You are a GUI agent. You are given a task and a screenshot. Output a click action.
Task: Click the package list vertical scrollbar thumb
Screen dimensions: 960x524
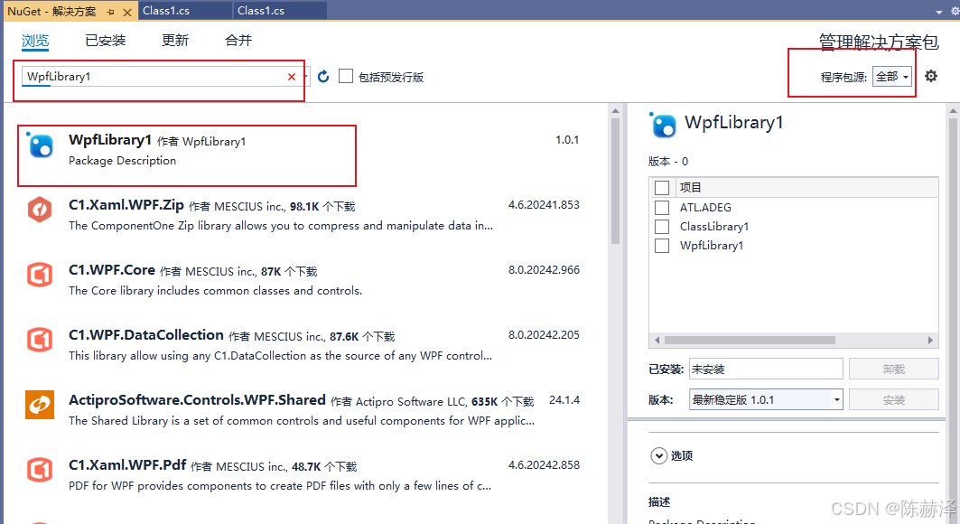click(615, 182)
